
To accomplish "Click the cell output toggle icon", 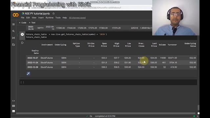I will pos(22,43).
